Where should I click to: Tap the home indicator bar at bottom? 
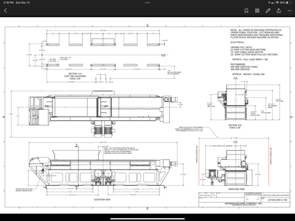point(147,219)
